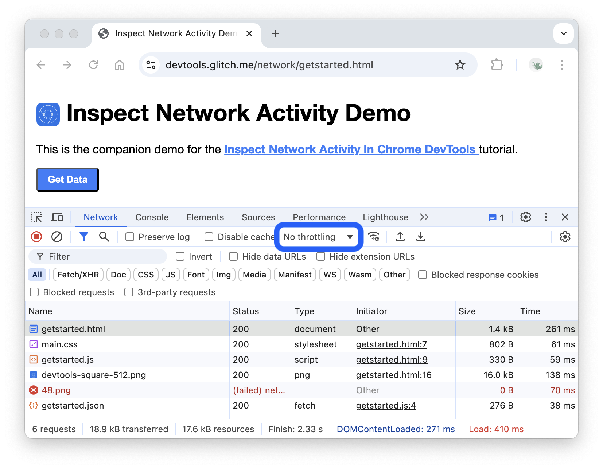Open the network request filter bar
This screenshot has height=469, width=603.
(84, 237)
